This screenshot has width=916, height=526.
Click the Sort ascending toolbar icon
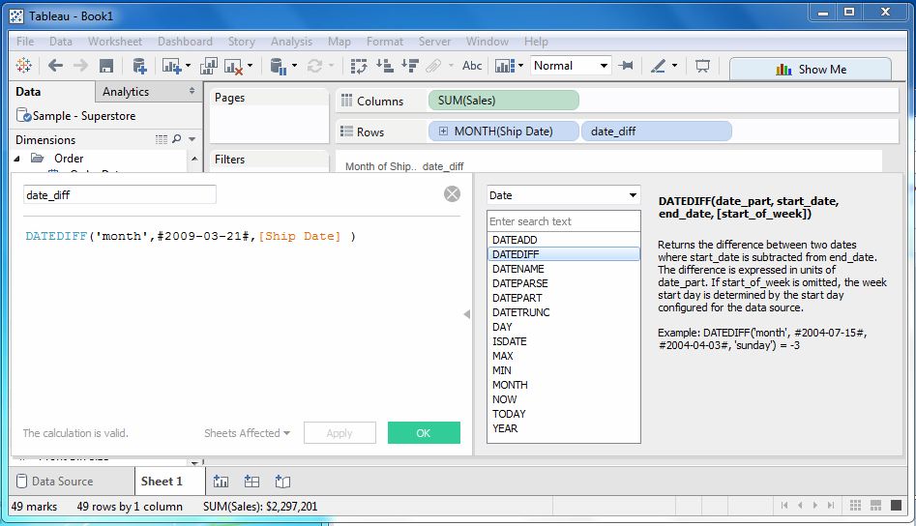point(384,66)
